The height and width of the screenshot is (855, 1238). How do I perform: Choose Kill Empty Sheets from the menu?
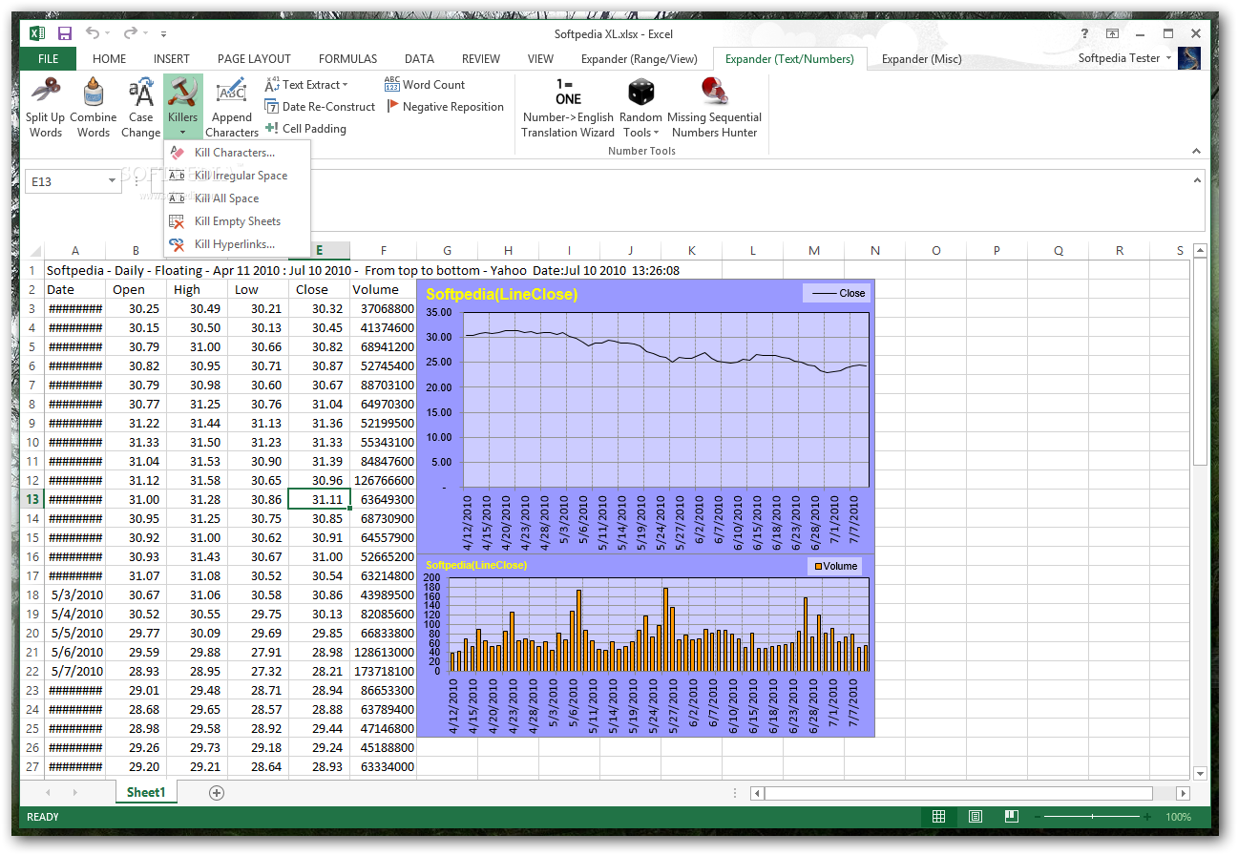[237, 221]
